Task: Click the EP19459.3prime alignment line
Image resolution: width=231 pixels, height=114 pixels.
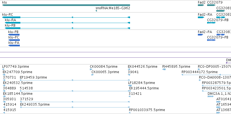Action: coord(75,80)
